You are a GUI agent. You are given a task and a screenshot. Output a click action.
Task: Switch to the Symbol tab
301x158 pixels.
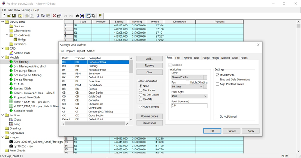coord(188,58)
